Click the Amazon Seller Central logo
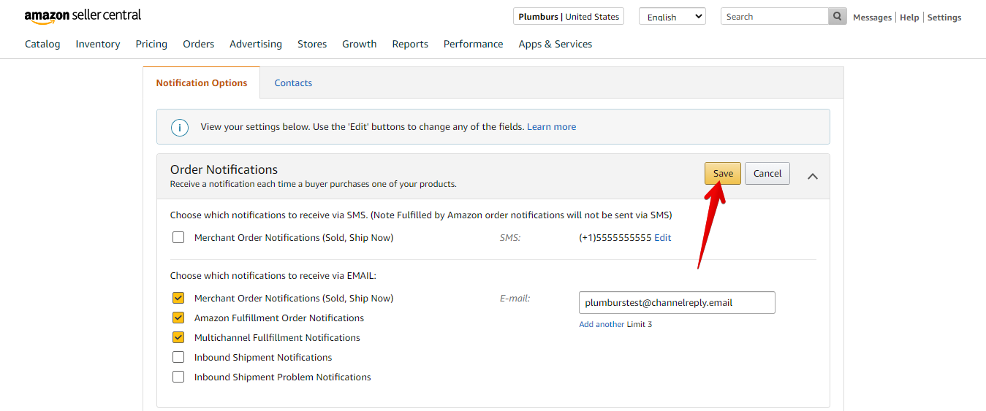 pos(83,16)
